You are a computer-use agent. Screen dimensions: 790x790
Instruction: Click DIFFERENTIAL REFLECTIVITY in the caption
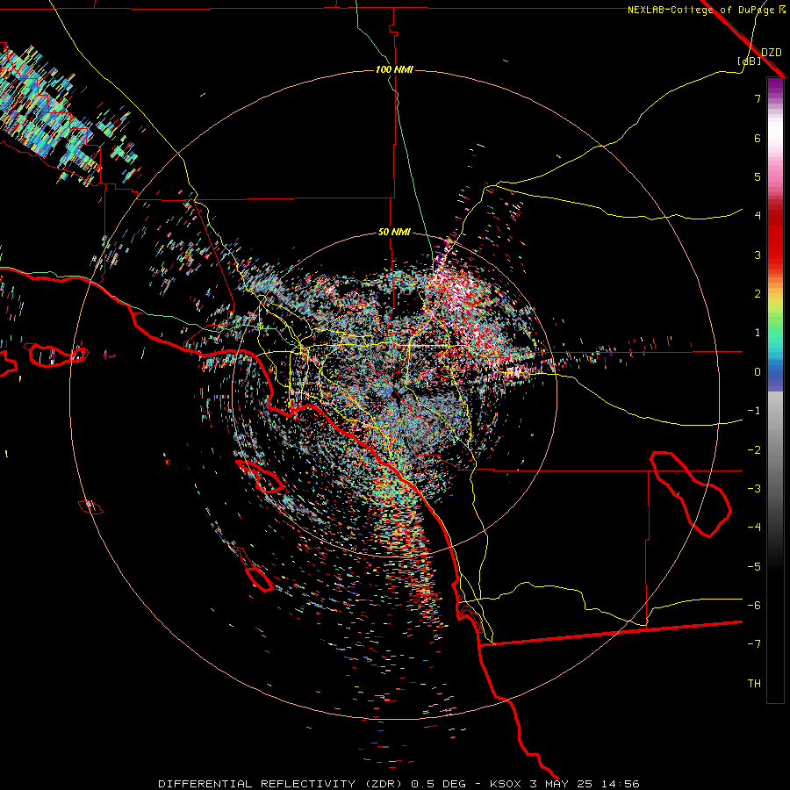[256, 784]
